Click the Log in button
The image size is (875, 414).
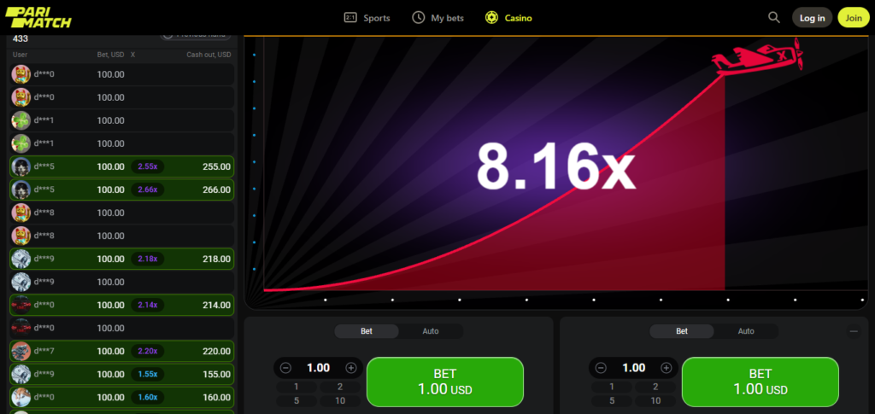[x=812, y=17]
